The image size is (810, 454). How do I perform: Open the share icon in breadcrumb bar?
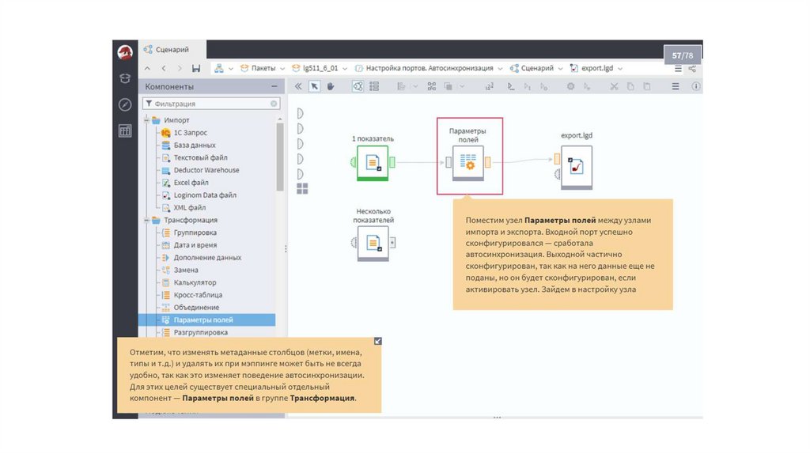[x=692, y=68]
